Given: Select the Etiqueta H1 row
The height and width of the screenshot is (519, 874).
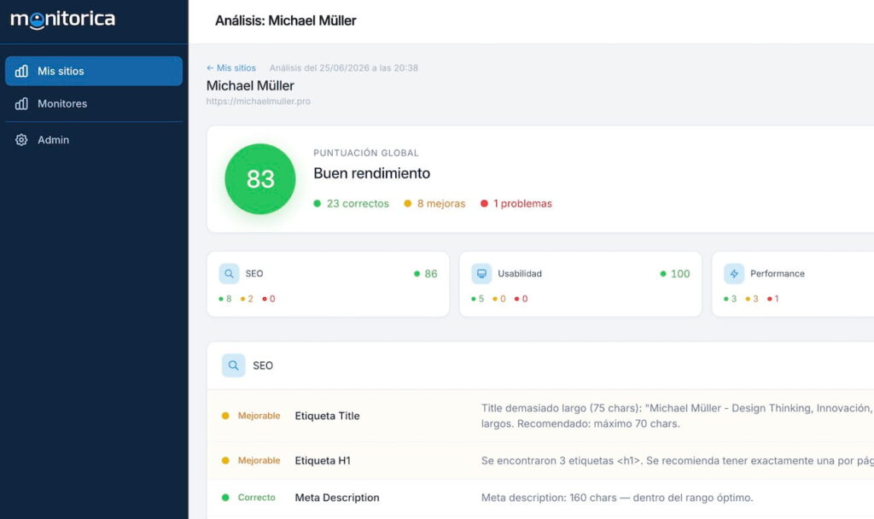Looking at the screenshot, I should (540, 460).
